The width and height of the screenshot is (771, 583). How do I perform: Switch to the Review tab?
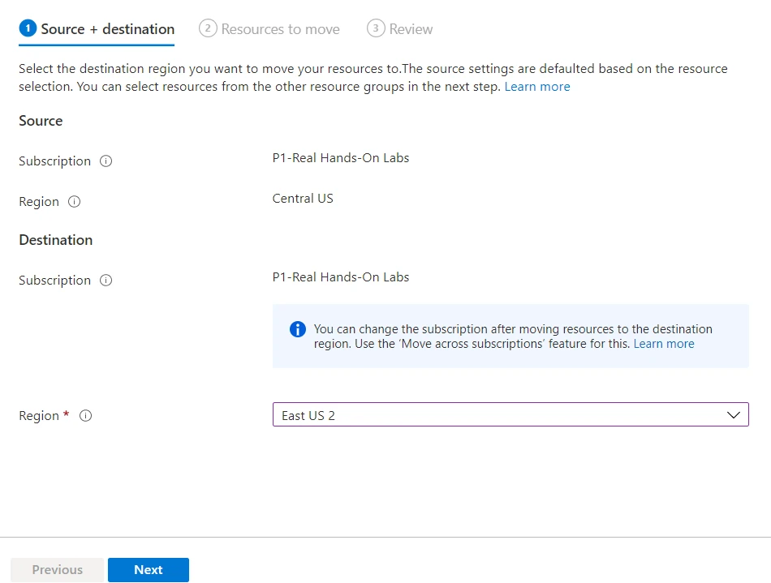point(410,28)
